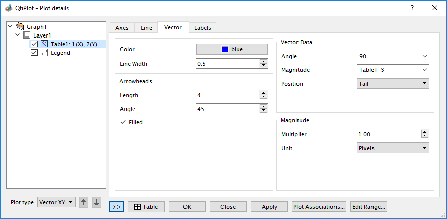
Task: Open the blue Color picker button
Action: click(x=232, y=49)
